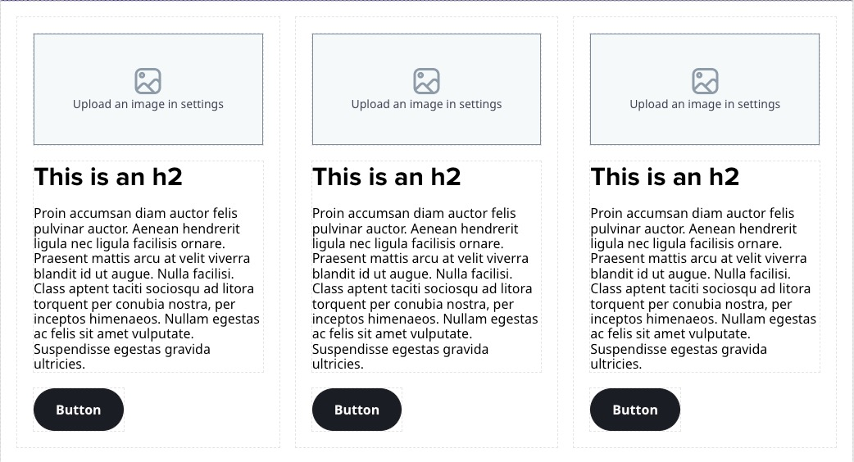Viewport: 854px width, 462px height.
Task: Select the "This is an h2" heading, left column
Action: pos(108,177)
